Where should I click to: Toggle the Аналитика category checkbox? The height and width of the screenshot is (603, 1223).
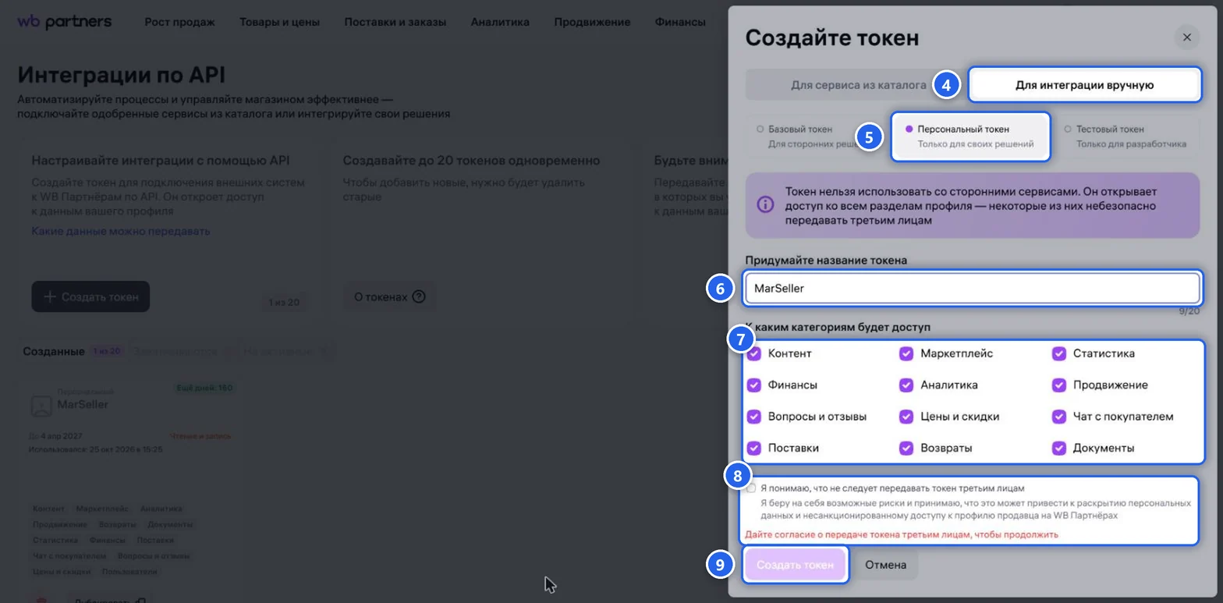tap(906, 385)
